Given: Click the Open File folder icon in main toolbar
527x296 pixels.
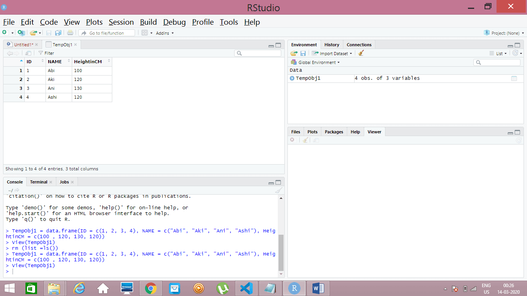Looking at the screenshot, I should pos(34,33).
